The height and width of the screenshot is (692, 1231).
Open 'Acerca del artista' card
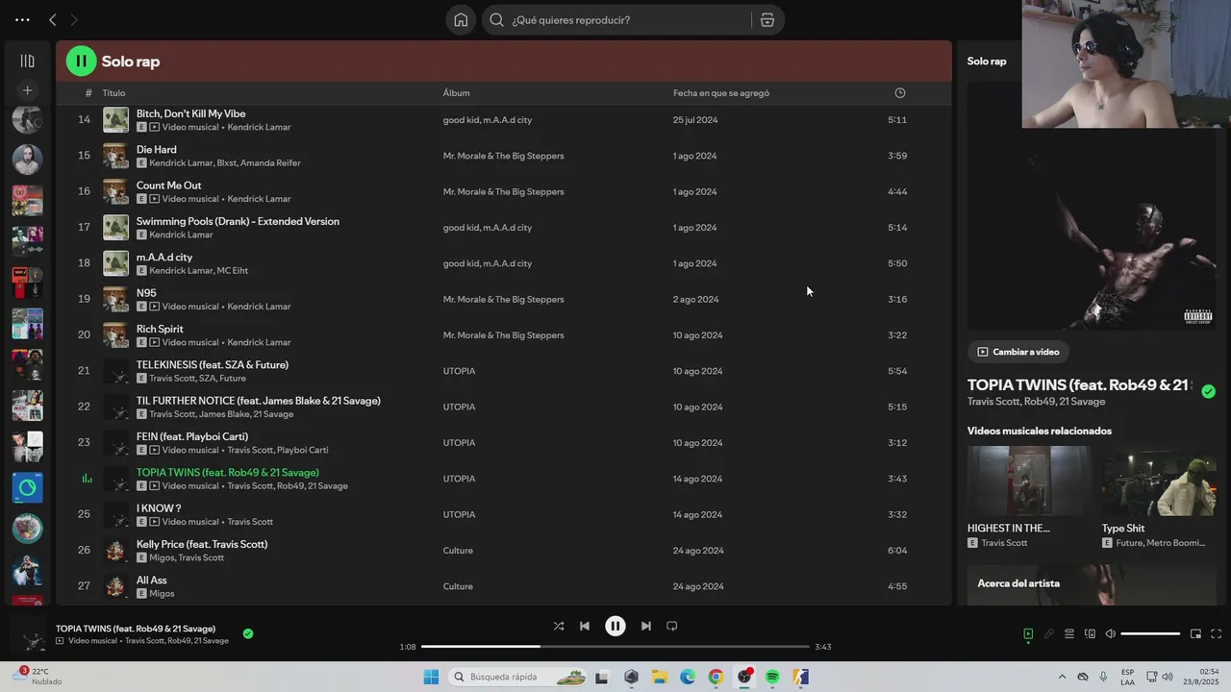pos(1092,584)
